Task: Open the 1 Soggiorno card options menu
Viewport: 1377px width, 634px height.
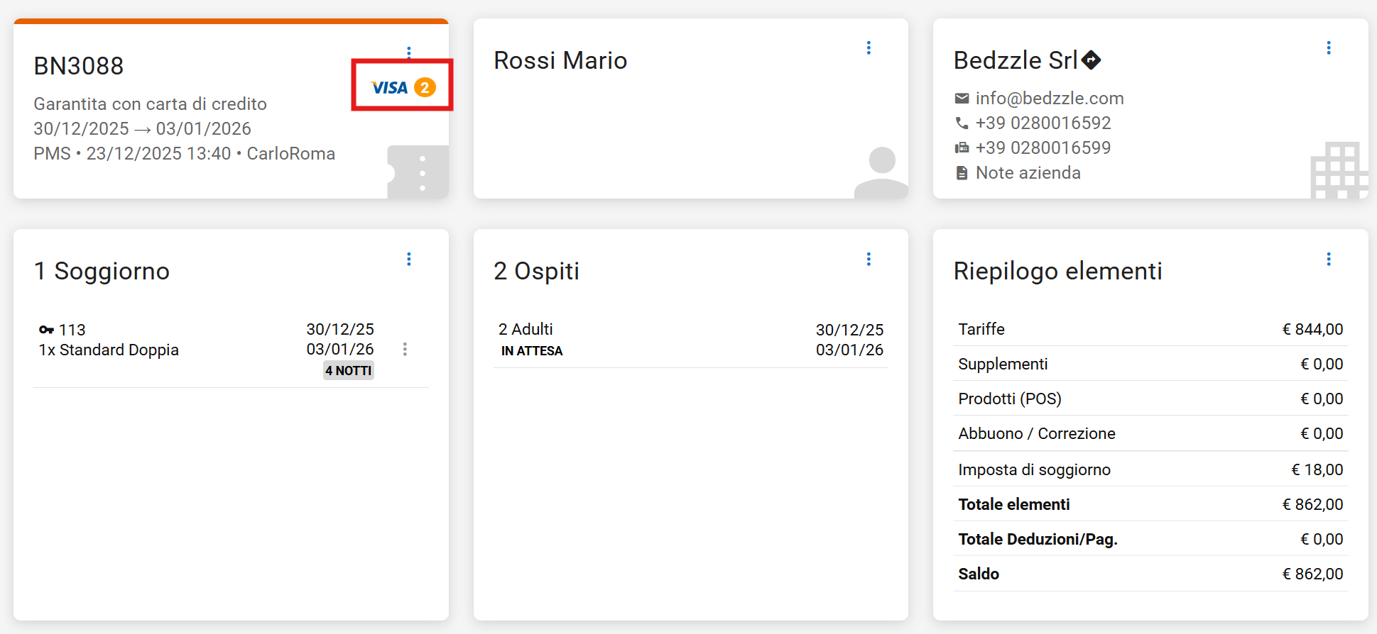Action: (x=409, y=259)
